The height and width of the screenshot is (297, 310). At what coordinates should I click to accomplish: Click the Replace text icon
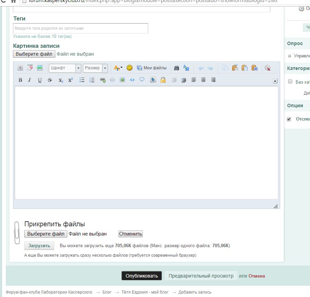pyautogui.click(x=186, y=68)
